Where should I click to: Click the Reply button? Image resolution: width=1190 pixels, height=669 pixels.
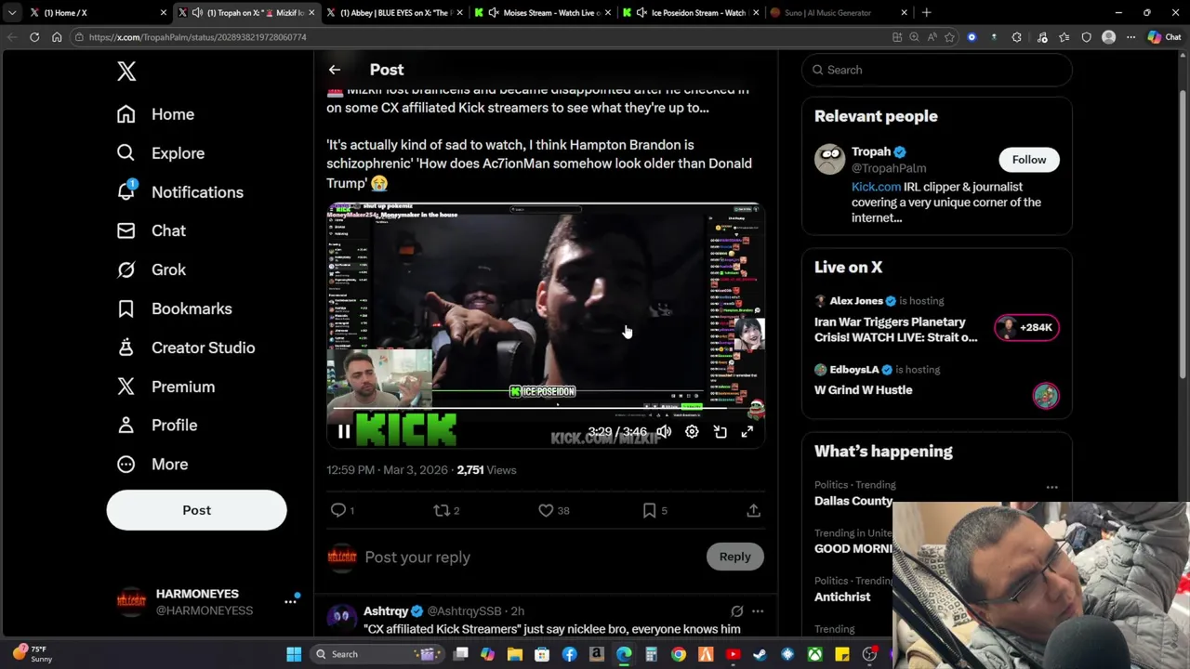click(734, 557)
